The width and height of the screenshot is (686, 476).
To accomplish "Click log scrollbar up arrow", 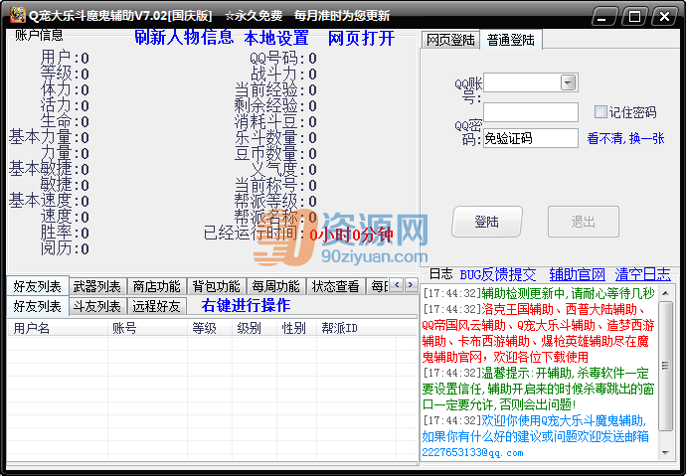I will 665,293.
